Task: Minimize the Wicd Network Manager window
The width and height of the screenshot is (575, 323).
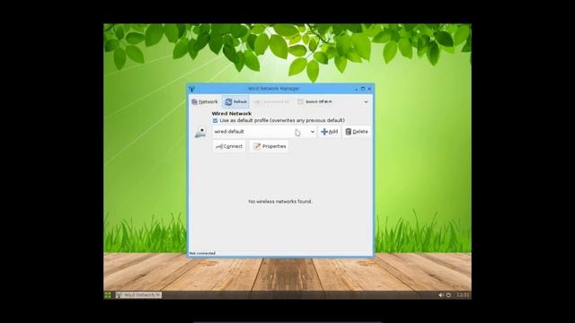Action: coord(356,89)
